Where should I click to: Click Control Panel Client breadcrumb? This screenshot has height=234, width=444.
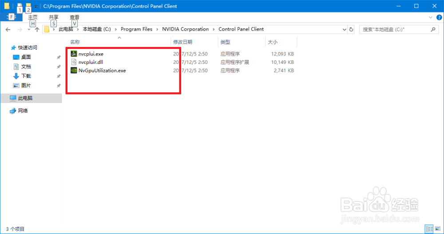241,29
